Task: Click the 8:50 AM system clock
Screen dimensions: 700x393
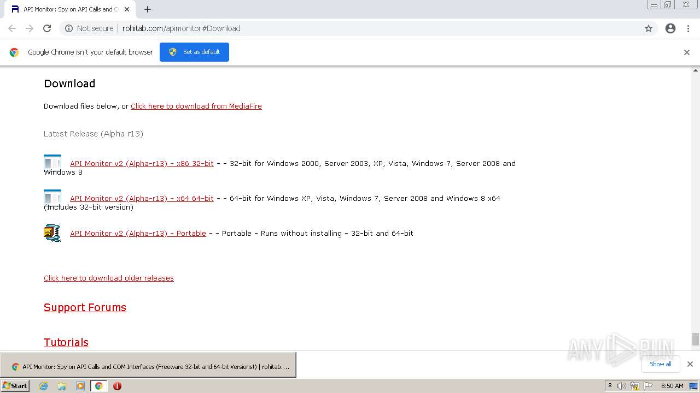Action: tap(672, 386)
